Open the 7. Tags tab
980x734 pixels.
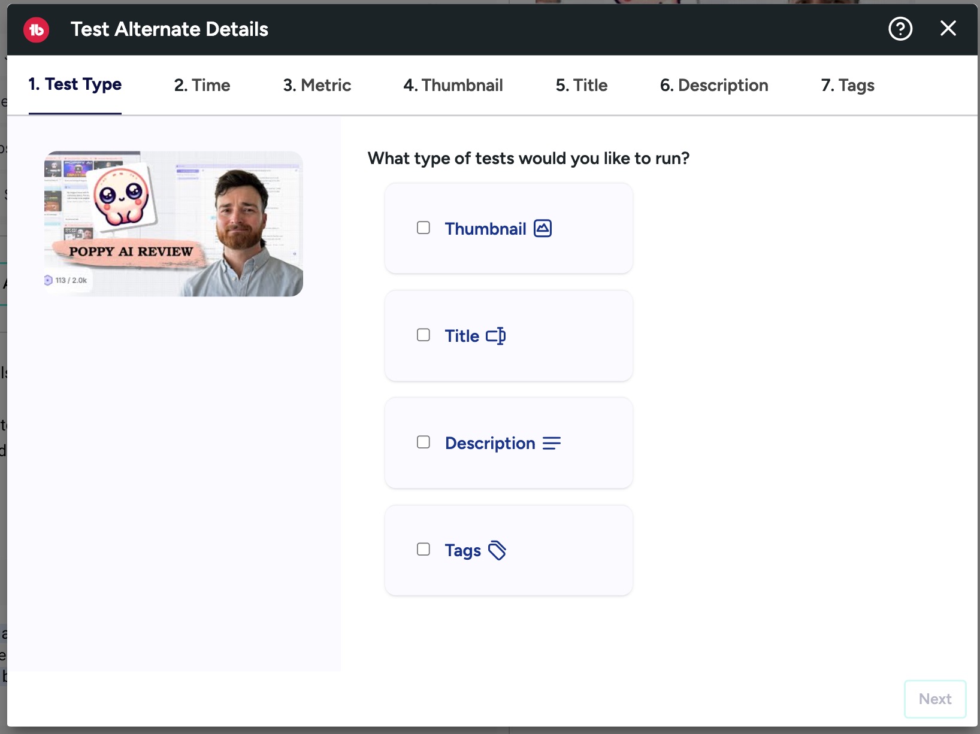847,85
